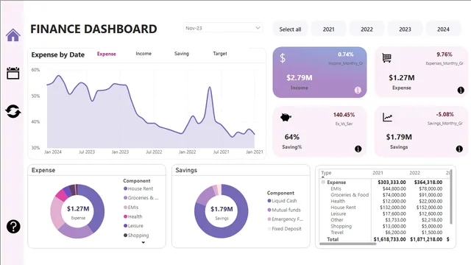This screenshot has width=471, height=265.
Task: Click the 0.74% Income growth value
Action: [x=345, y=54]
